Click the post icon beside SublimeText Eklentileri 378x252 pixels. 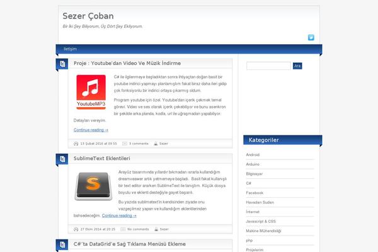62,159
